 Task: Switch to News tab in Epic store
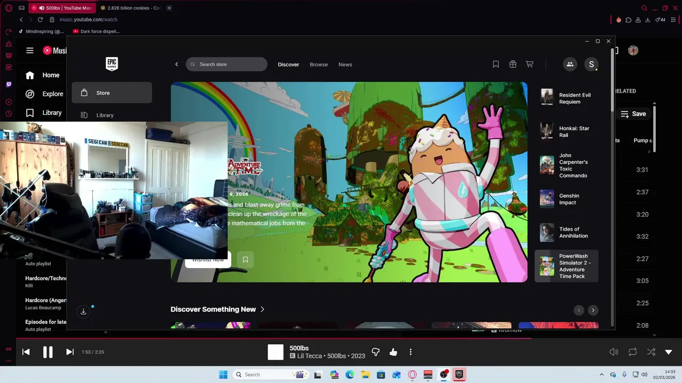pos(345,64)
